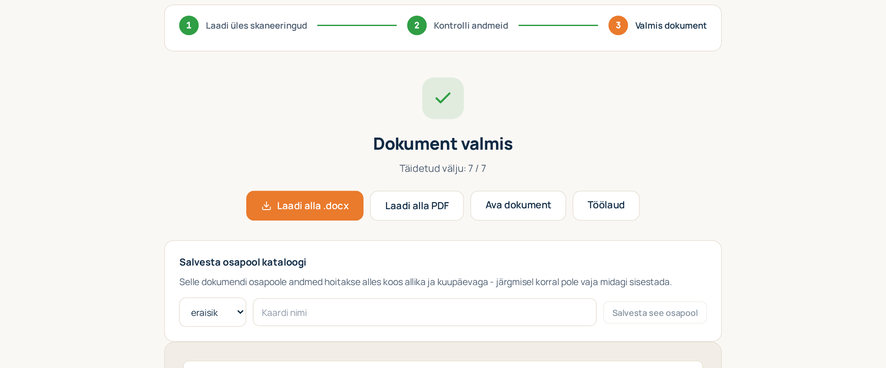Select the Valmis dokument step

[671, 26]
